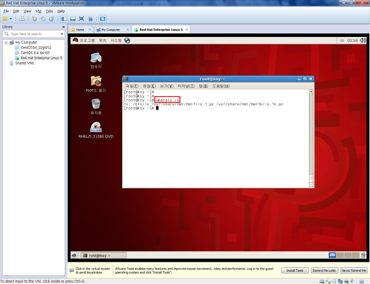This screenshot has width=370, height=284.
Task: Open terminal 편집(E) menu
Action: click(x=149, y=86)
